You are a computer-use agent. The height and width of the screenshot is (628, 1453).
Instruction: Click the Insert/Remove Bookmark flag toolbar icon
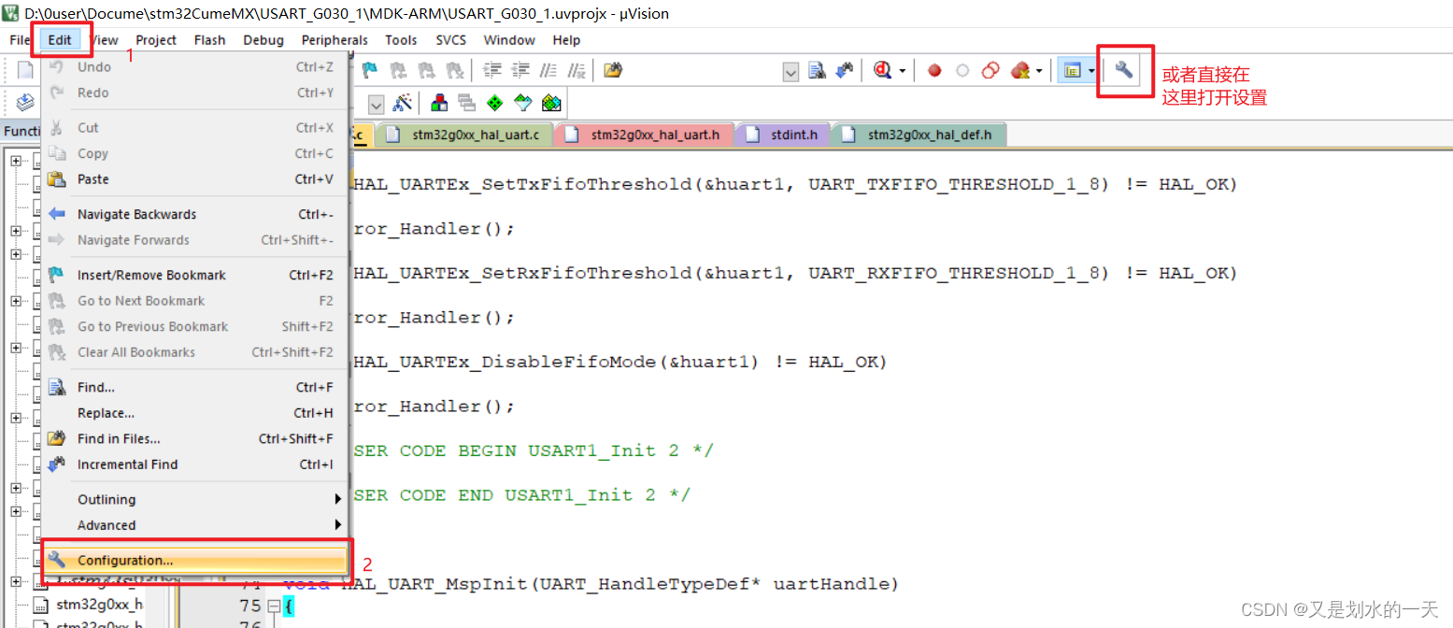pos(370,70)
